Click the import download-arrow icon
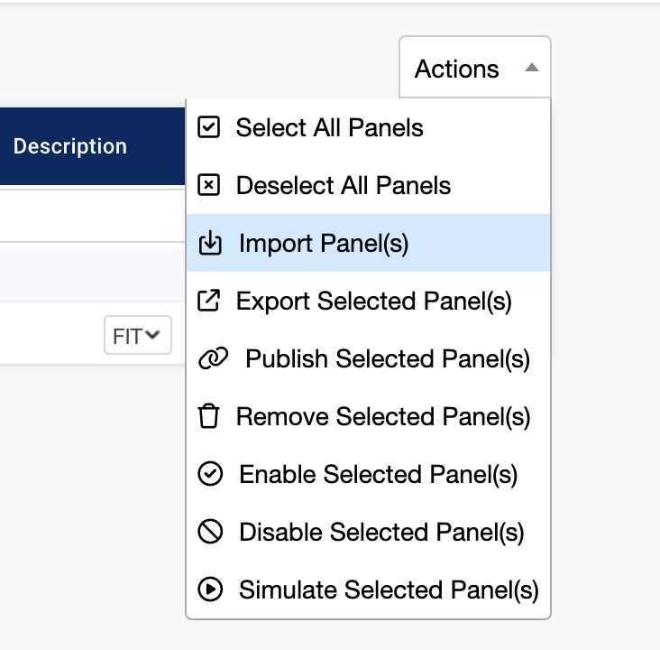The width and height of the screenshot is (660, 650). tap(209, 244)
